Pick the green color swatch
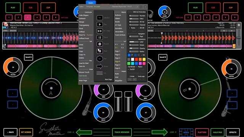The height and width of the screenshot is (137, 244). (129, 64)
